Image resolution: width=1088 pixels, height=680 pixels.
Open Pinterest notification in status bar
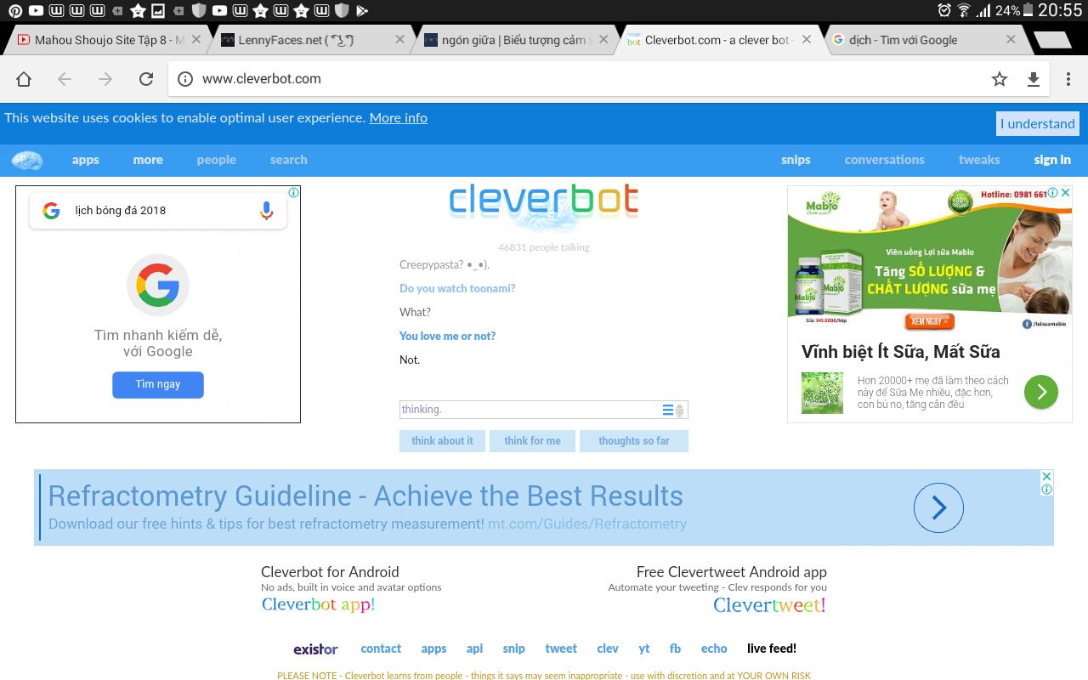click(x=14, y=10)
